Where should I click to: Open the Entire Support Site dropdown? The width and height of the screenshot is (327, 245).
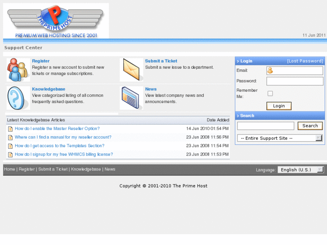click(x=280, y=138)
